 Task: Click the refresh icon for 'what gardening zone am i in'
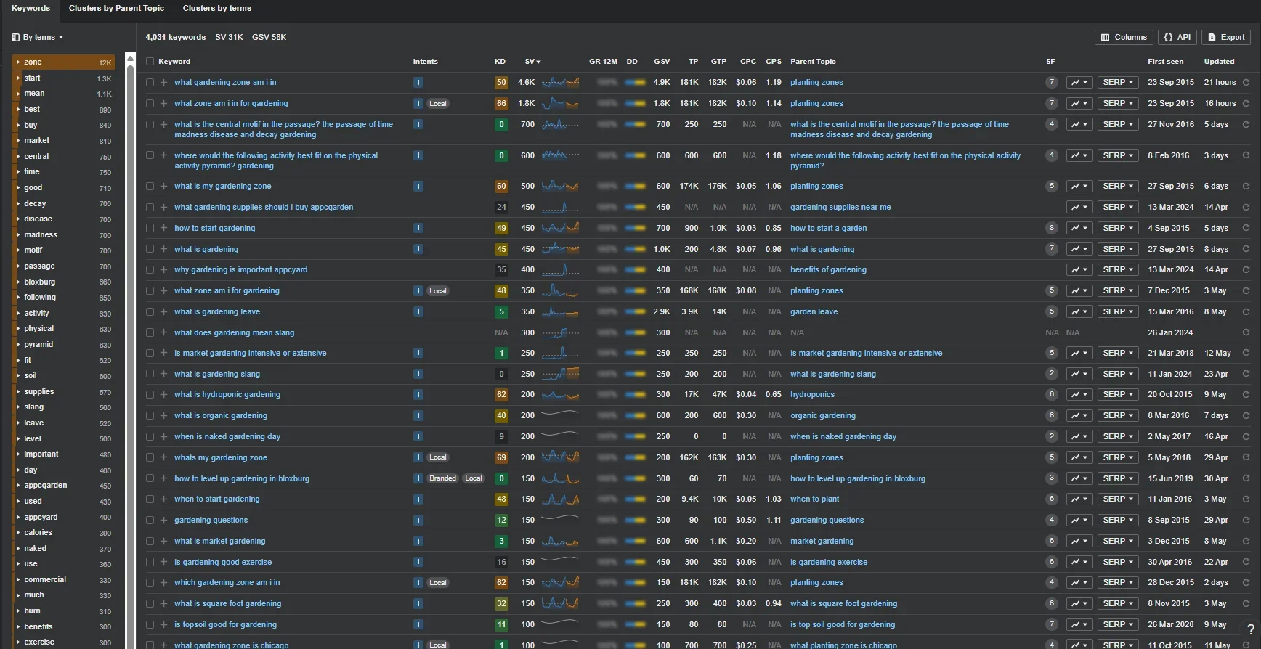[x=1246, y=83]
